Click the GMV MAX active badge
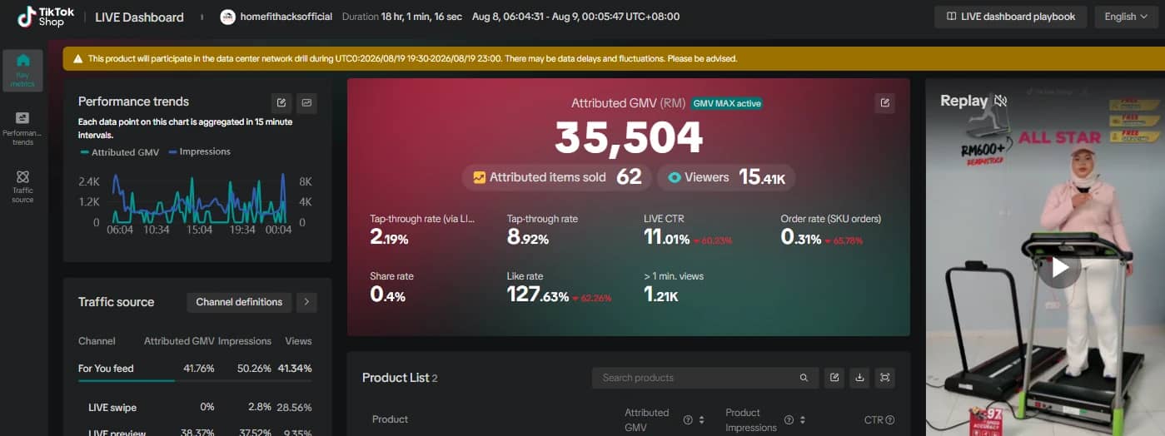The image size is (1165, 436). tap(727, 104)
